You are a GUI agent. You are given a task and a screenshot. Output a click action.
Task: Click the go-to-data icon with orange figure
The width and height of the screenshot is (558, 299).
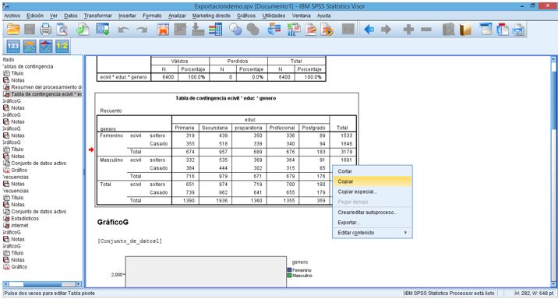[163, 29]
